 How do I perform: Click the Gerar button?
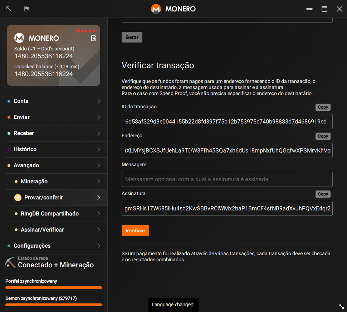point(132,37)
